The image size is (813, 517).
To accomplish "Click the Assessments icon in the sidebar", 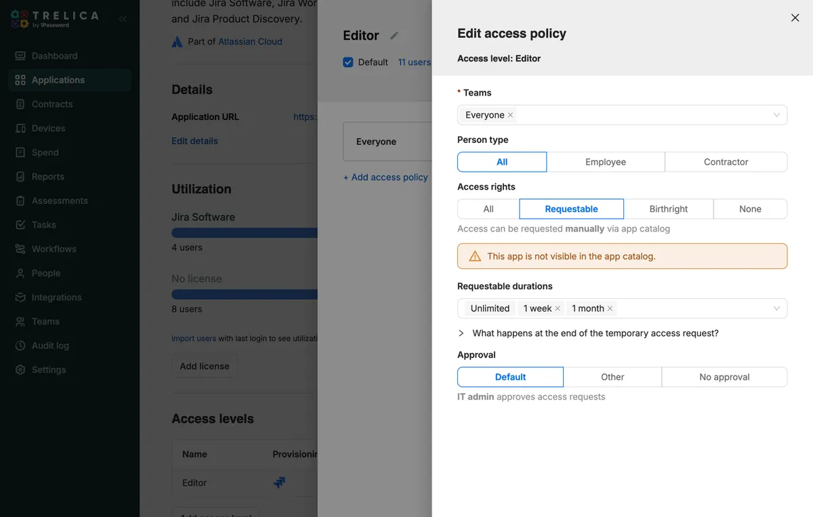I will point(20,201).
